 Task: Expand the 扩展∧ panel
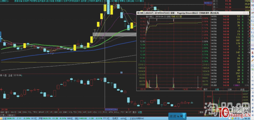point(3,115)
